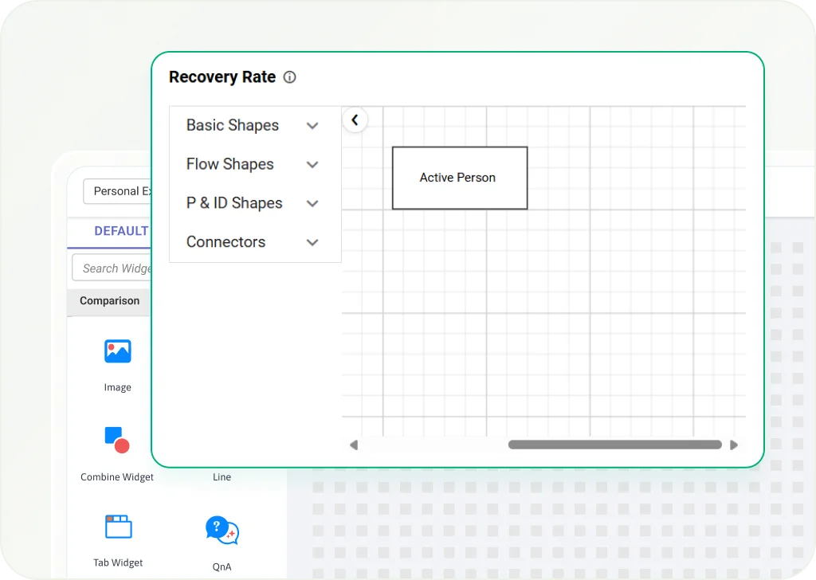Click the Recovery Rate title

(x=222, y=77)
